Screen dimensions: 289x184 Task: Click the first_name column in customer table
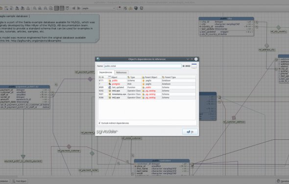click(x=162, y=169)
